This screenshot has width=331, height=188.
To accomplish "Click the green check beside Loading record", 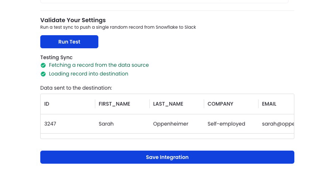I will pyautogui.click(x=43, y=74).
